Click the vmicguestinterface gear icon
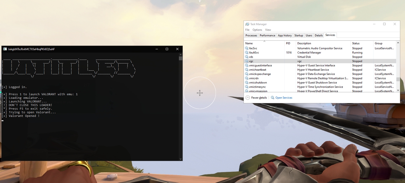Viewport: 405px width, 183px height. pyautogui.click(x=247, y=65)
